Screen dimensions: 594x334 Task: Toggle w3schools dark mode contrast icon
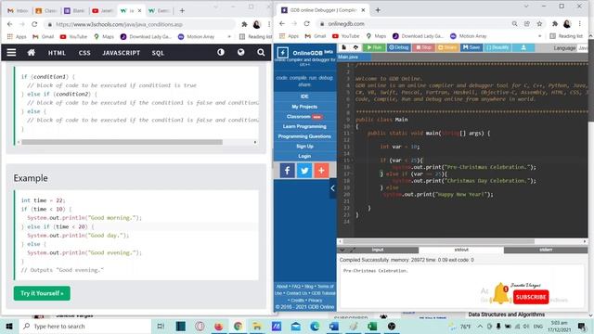tap(221, 52)
